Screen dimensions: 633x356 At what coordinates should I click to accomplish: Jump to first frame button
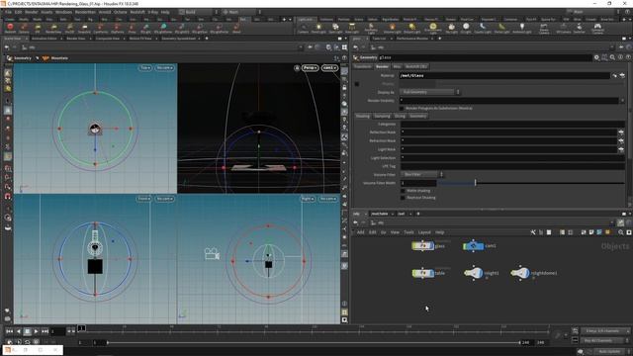click(x=9, y=331)
